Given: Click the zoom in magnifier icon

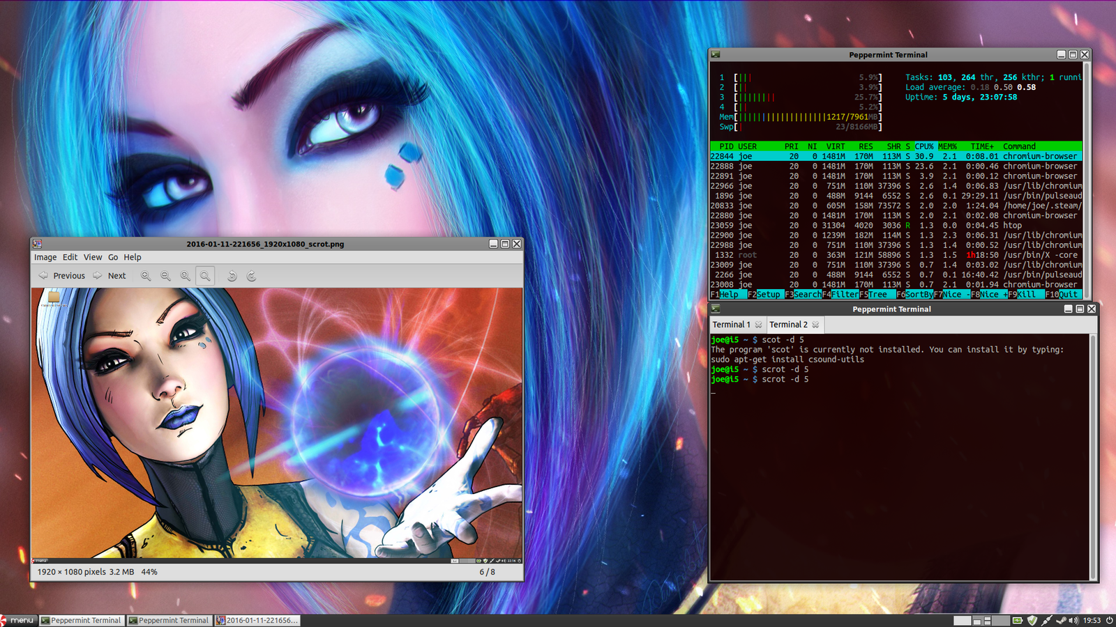Looking at the screenshot, I should click(146, 276).
